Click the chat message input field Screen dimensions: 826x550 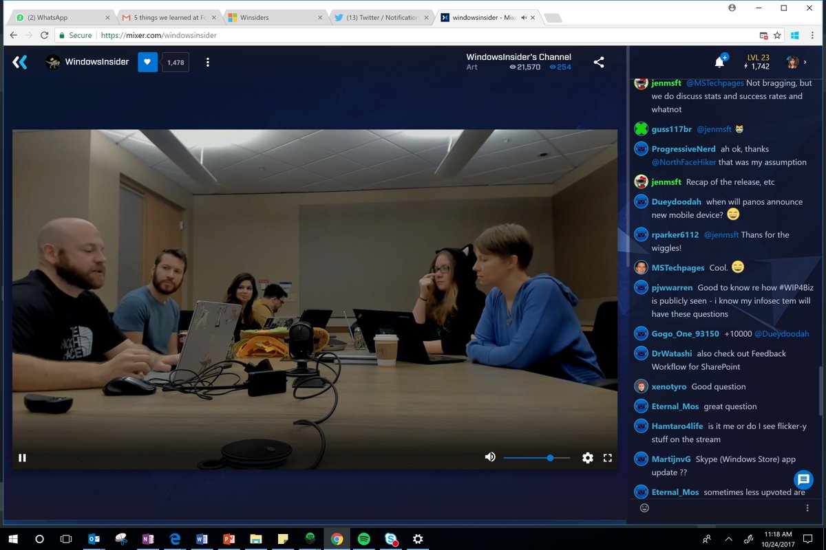(x=726, y=508)
